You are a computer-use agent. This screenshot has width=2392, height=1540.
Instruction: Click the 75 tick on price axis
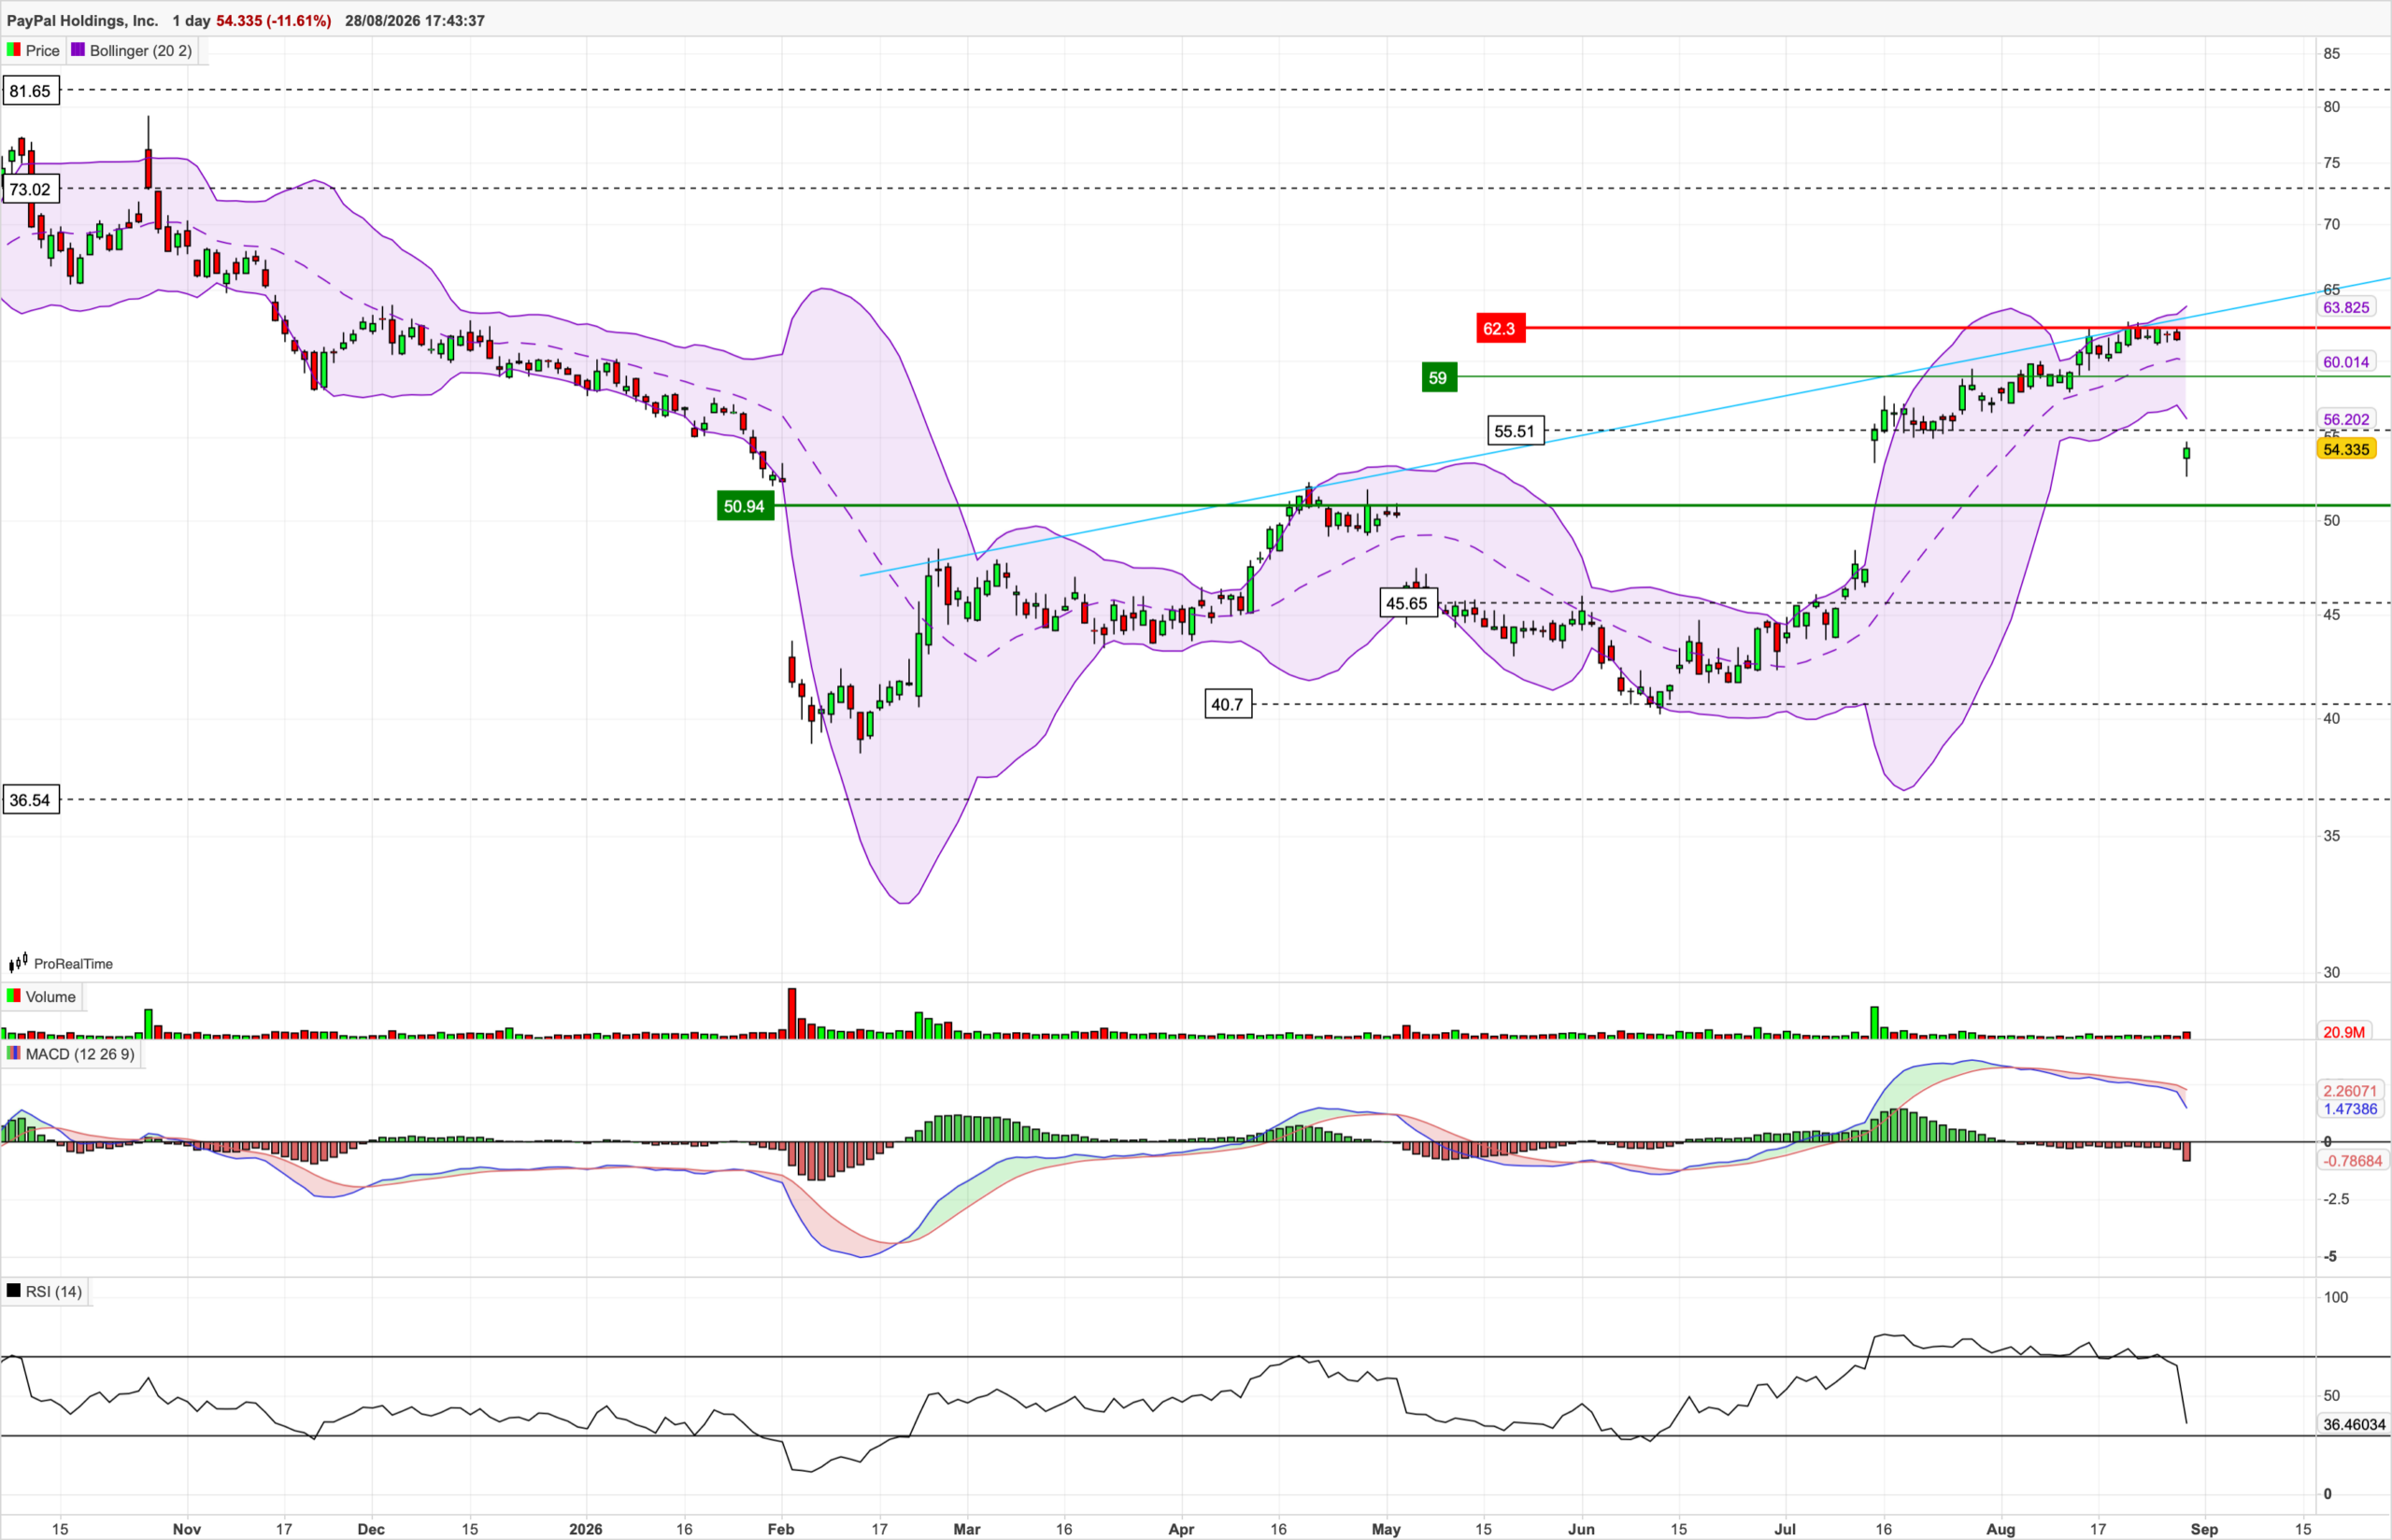tap(2332, 163)
